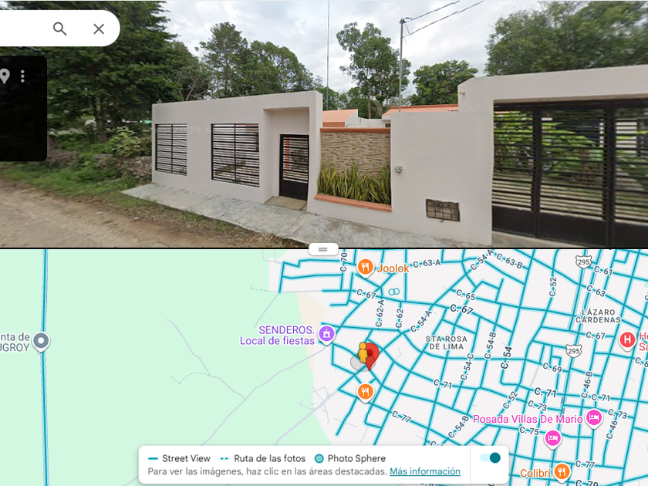Click the Street View photo of the house
The height and width of the screenshot is (486, 648).
pyautogui.click(x=324, y=124)
